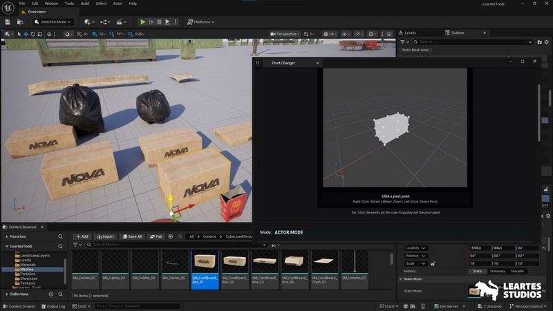Open the Build menu
Viewport: 553px width, 311px height.
(x=85, y=3)
